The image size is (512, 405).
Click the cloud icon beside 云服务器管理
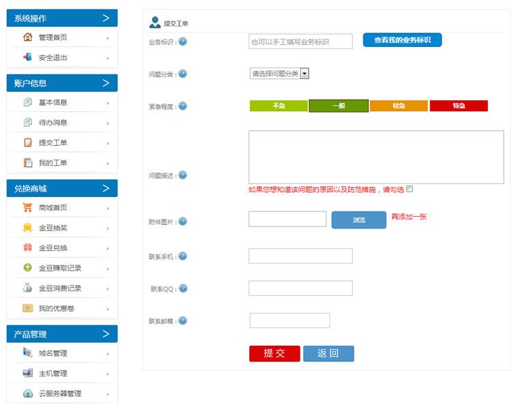pyautogui.click(x=28, y=393)
